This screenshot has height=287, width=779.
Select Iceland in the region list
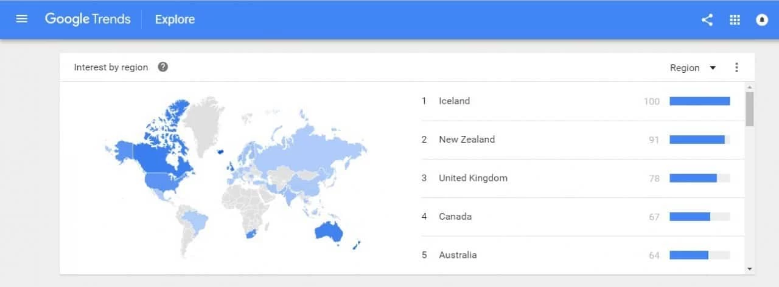[454, 101]
